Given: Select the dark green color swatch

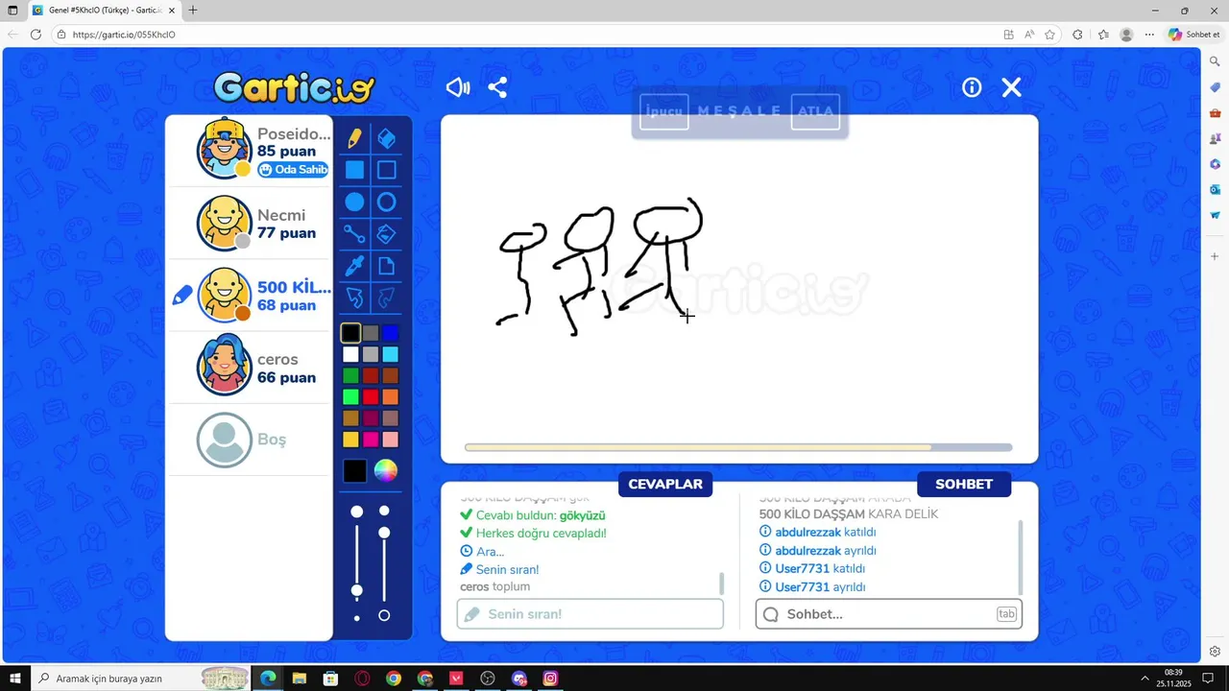Looking at the screenshot, I should 350,375.
